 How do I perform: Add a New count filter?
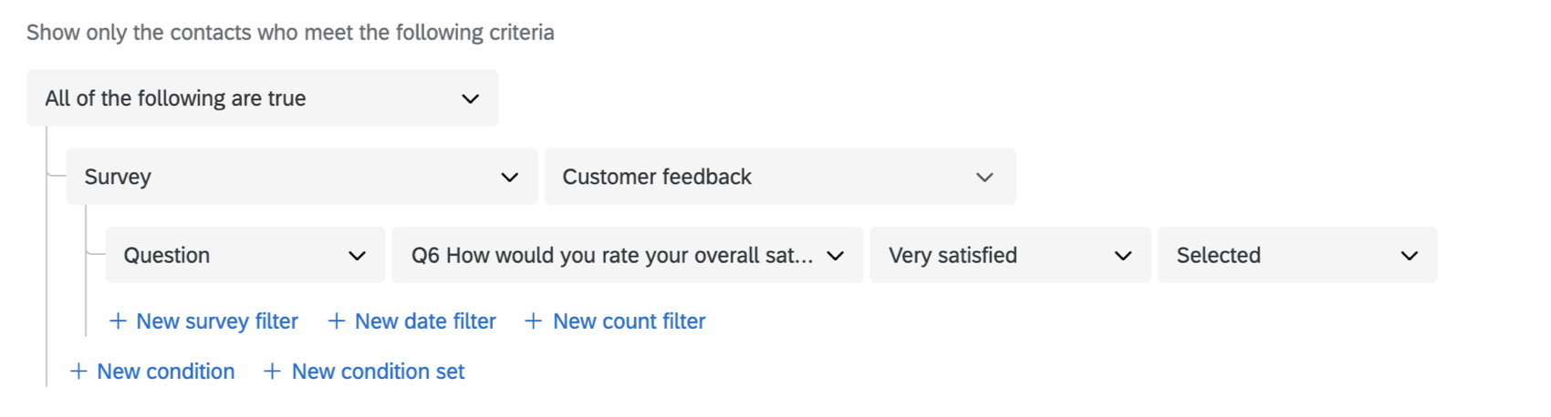pos(629,321)
